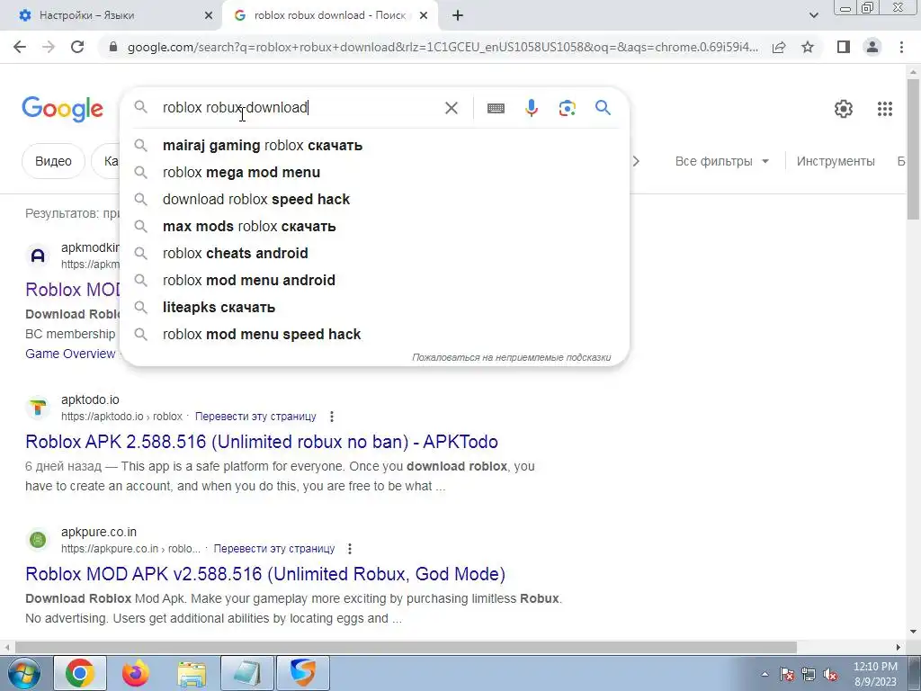Open the Google apps grid

pos(885,109)
